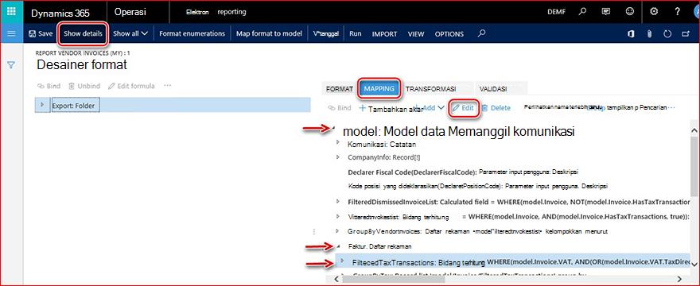
Task: Click the top bar search magnifier
Action: point(582,12)
